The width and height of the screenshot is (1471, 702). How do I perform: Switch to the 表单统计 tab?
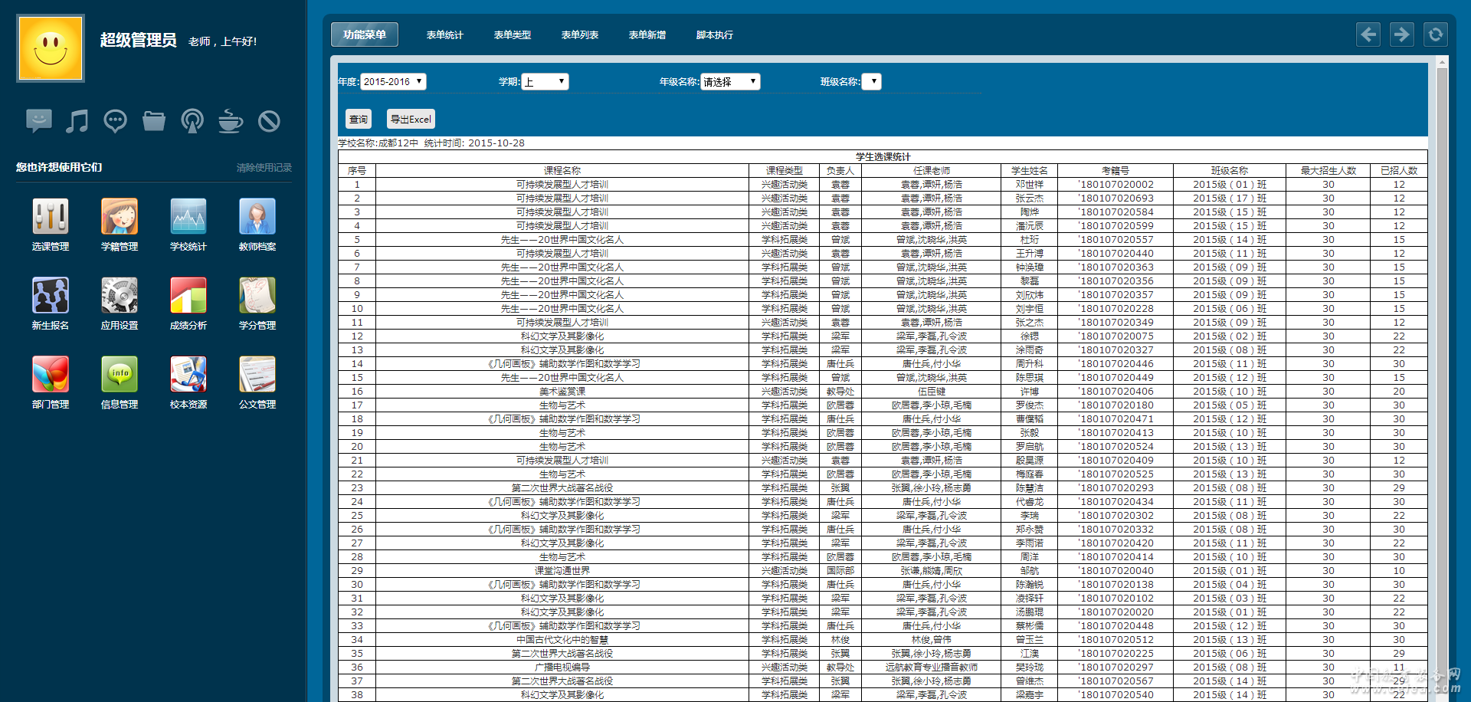pos(444,35)
